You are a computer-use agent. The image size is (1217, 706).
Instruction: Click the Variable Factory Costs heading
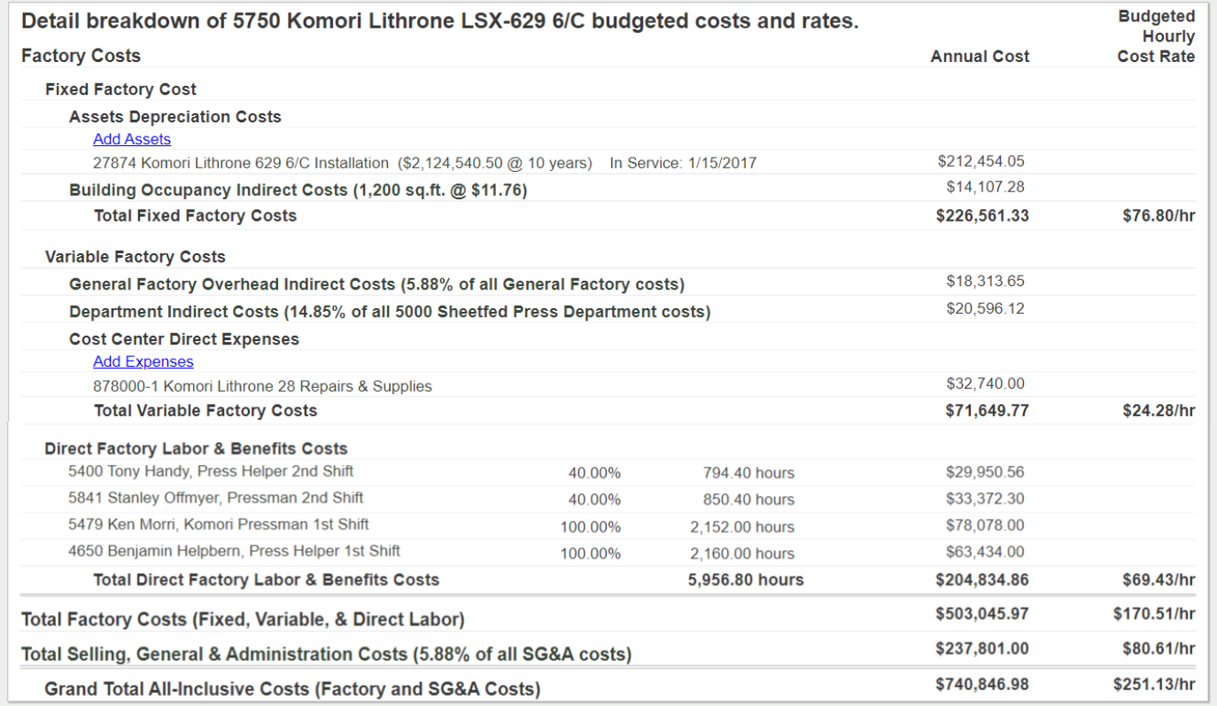tap(136, 257)
